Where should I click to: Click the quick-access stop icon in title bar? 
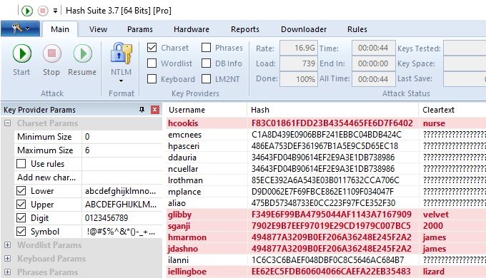point(43,11)
